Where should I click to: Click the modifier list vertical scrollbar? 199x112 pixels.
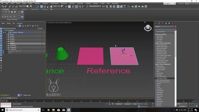(x=176, y=69)
